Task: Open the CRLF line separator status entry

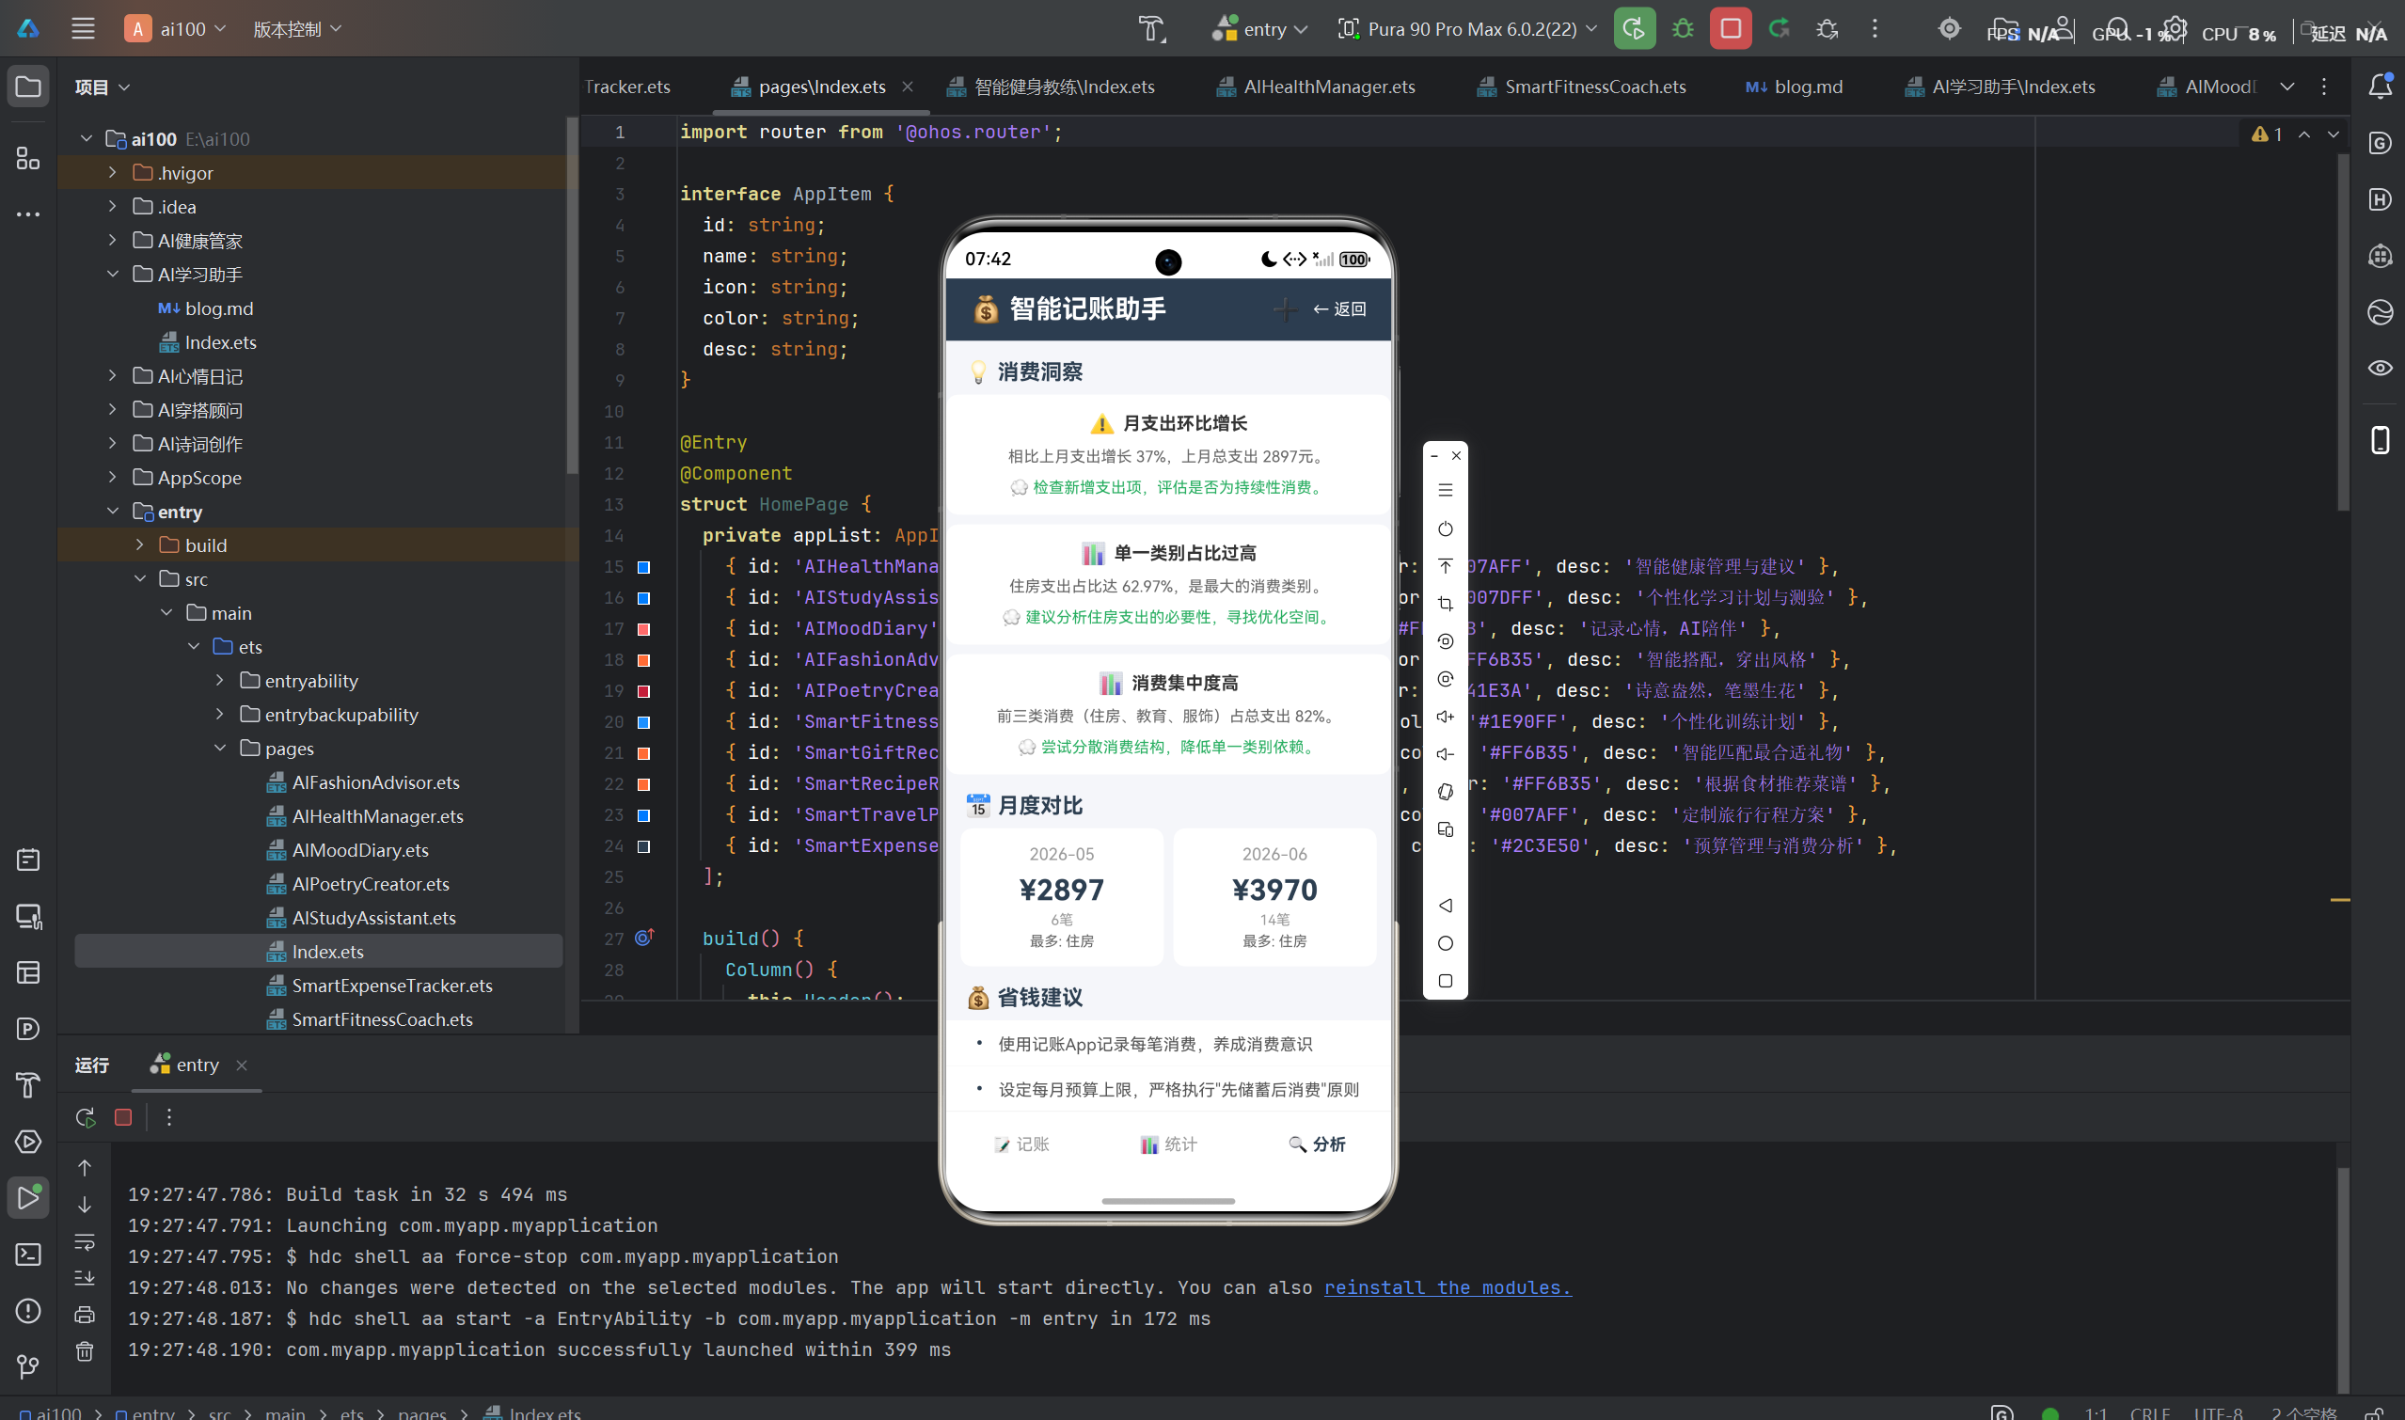Action: click(2148, 1412)
